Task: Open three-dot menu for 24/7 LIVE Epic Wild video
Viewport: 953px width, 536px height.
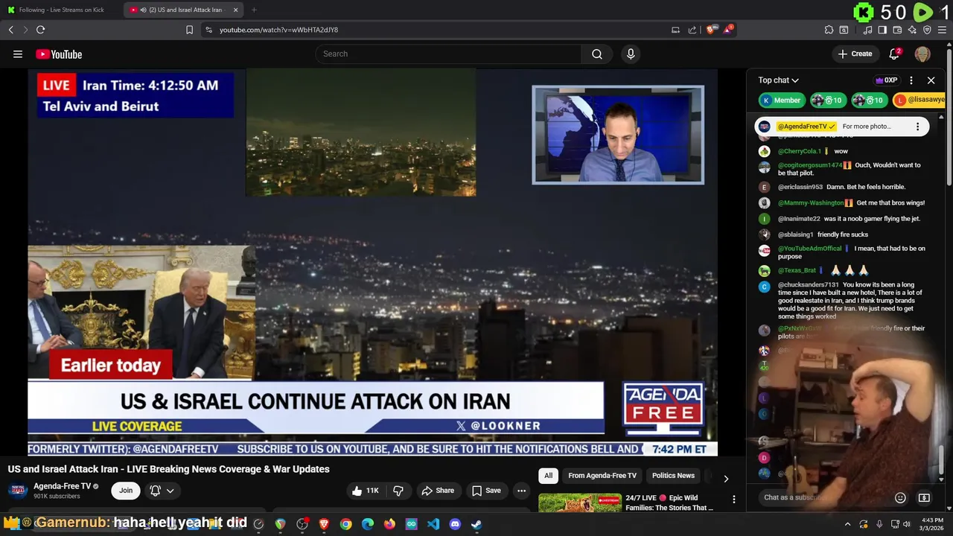Action: (733, 500)
